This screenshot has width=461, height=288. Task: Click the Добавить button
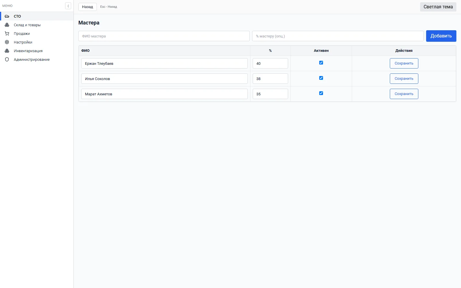click(x=441, y=36)
